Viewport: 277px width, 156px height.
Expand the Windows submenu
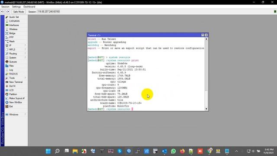(x=16, y=114)
